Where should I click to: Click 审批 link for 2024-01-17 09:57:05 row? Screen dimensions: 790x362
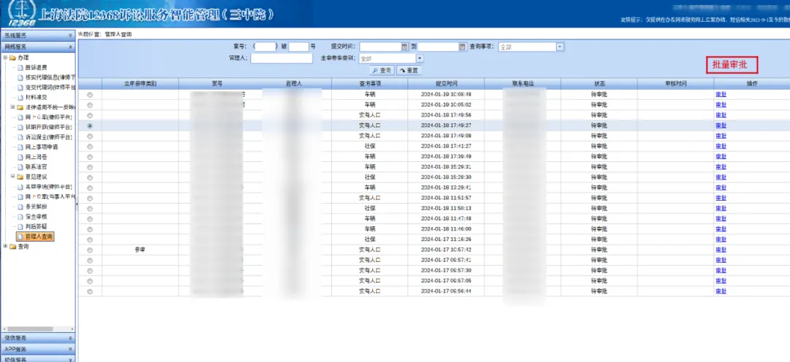721,281
